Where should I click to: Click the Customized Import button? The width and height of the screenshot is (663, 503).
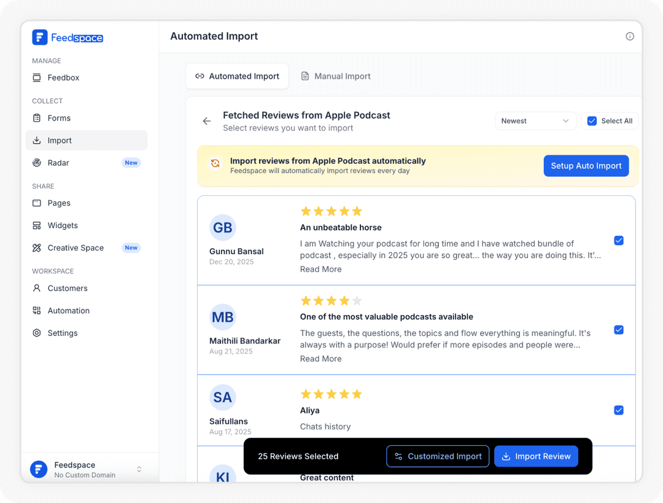pos(438,456)
